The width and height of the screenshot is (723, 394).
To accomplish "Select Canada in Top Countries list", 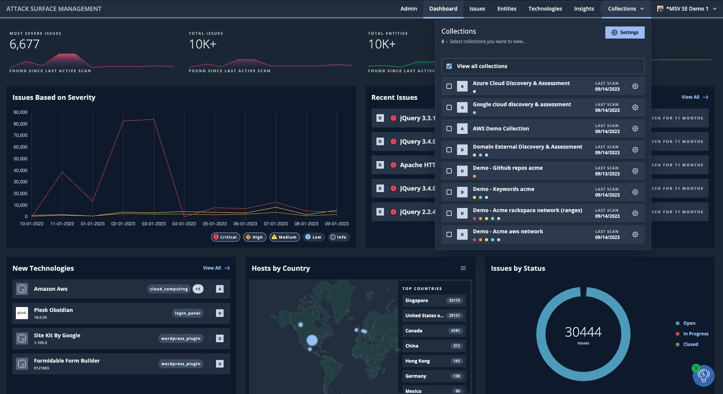I will point(434,331).
